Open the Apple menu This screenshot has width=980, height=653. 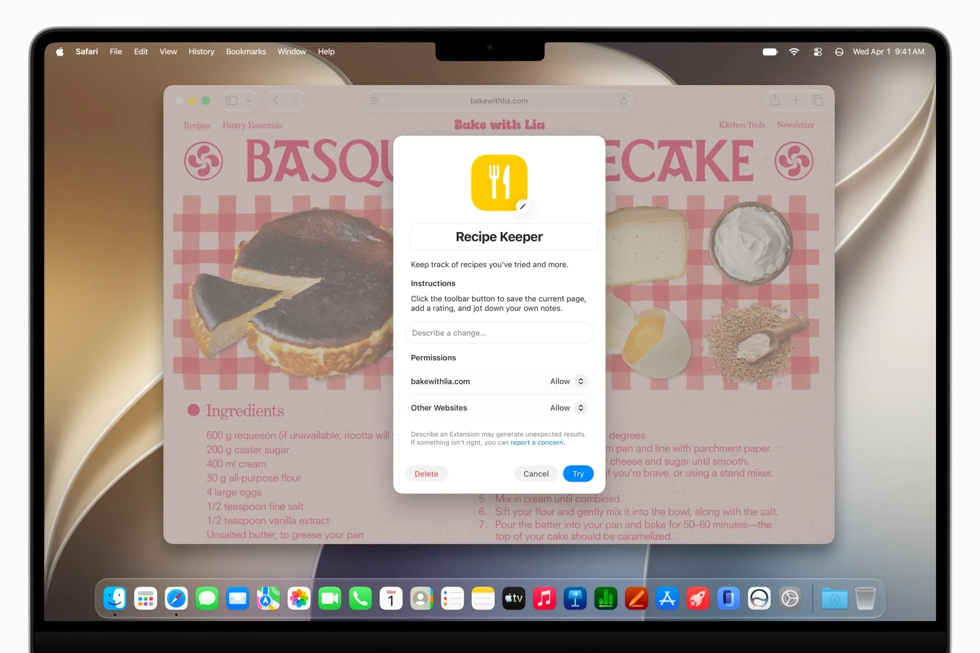point(60,51)
